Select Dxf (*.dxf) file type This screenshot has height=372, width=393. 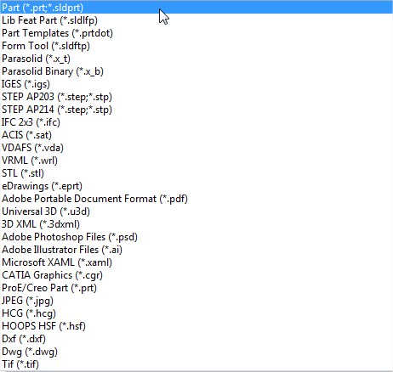pyautogui.click(x=196, y=339)
